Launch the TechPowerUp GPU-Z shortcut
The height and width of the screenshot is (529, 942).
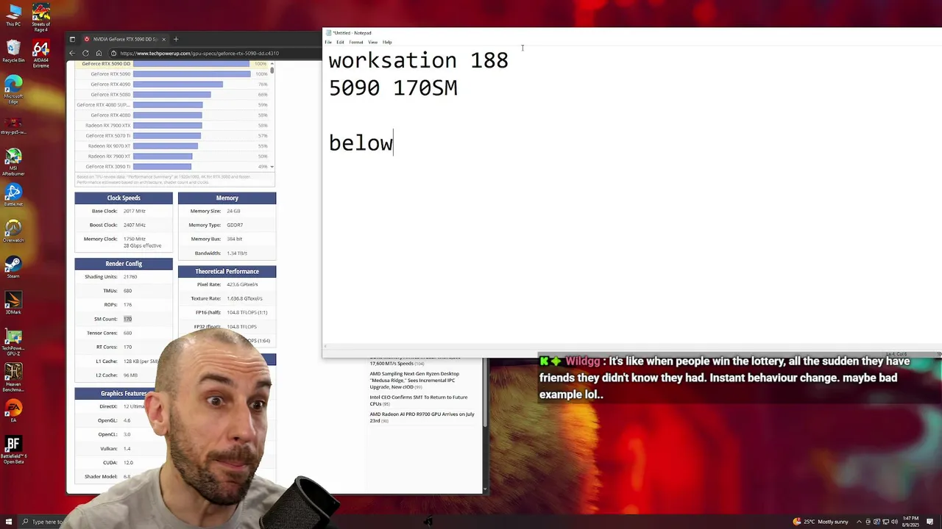pyautogui.click(x=13, y=342)
